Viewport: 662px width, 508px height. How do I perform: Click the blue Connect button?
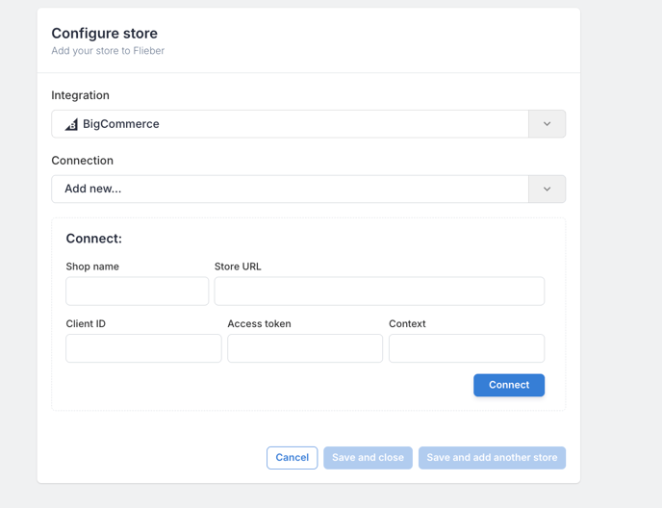tap(509, 385)
